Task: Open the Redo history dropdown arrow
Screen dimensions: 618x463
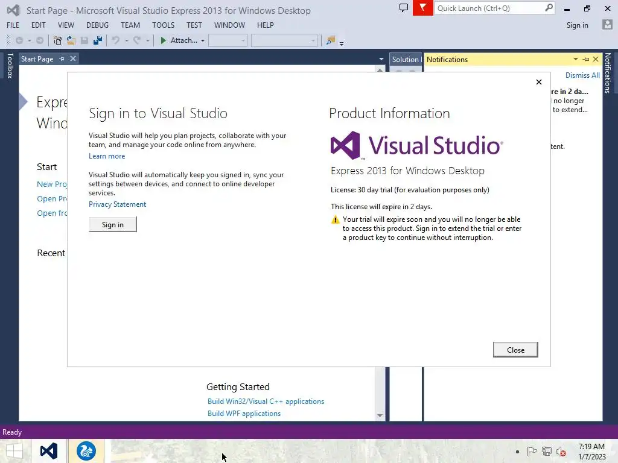Action: (x=147, y=40)
